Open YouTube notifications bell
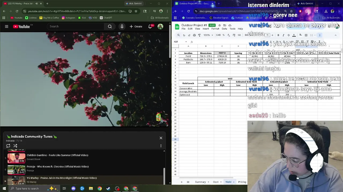This screenshot has height=192, width=343. coord(150,26)
